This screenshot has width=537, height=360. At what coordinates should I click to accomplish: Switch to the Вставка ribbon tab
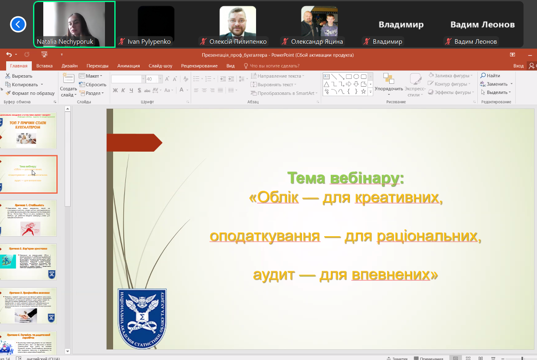[44, 66]
